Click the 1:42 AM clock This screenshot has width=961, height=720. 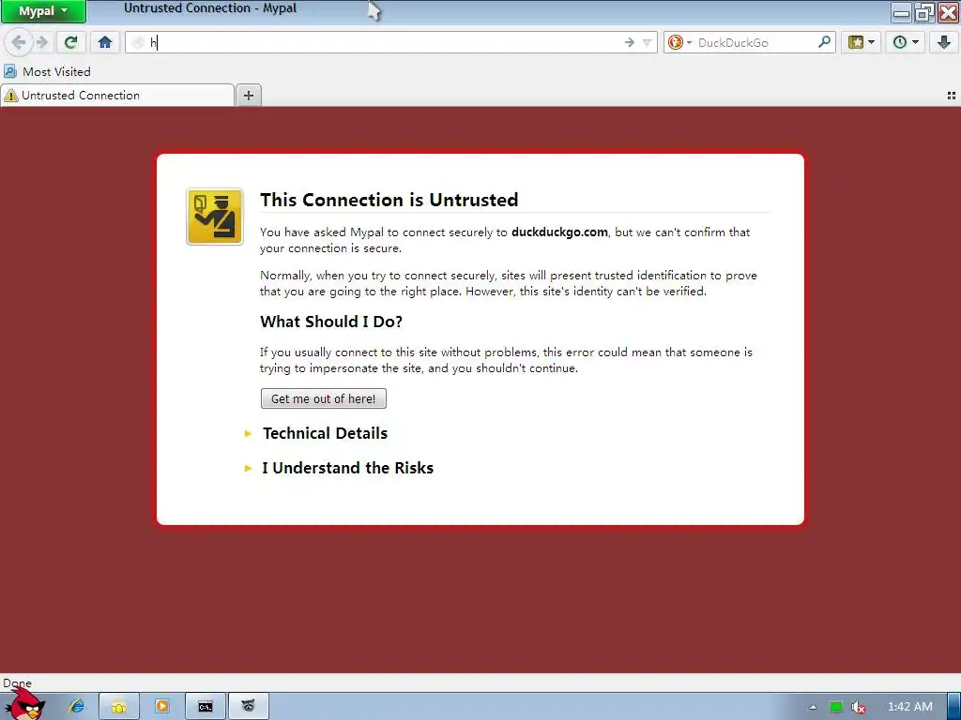point(910,707)
